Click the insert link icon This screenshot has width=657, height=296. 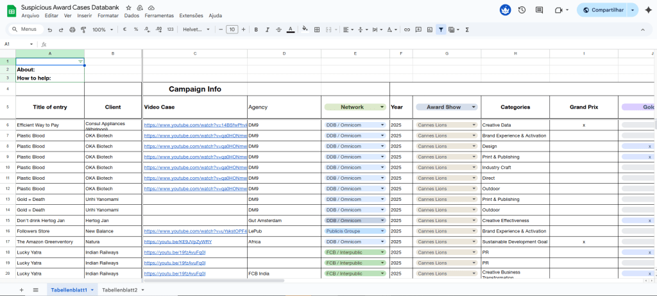407,30
